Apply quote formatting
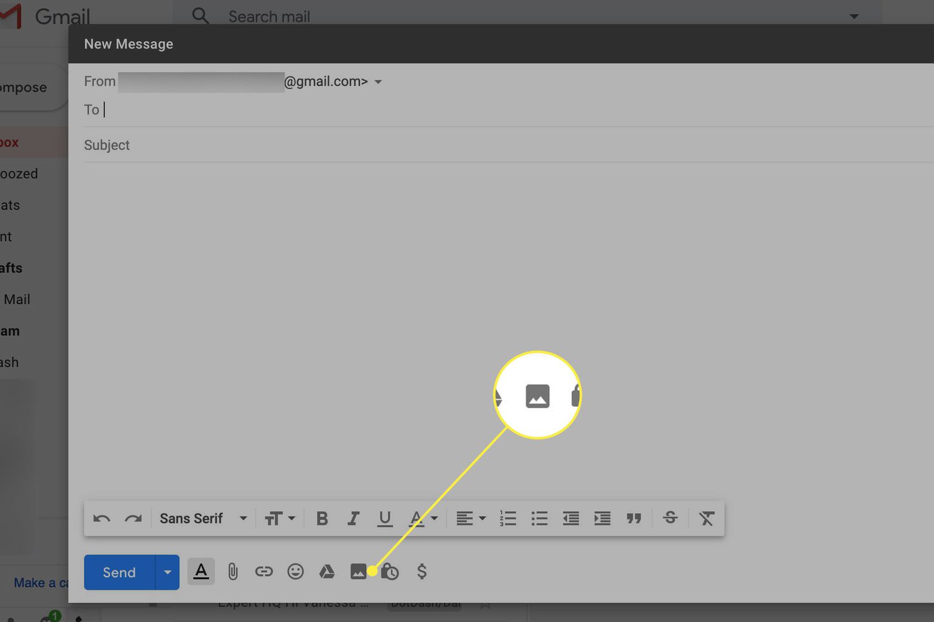Screen dimensions: 934x622 pyautogui.click(x=634, y=518)
